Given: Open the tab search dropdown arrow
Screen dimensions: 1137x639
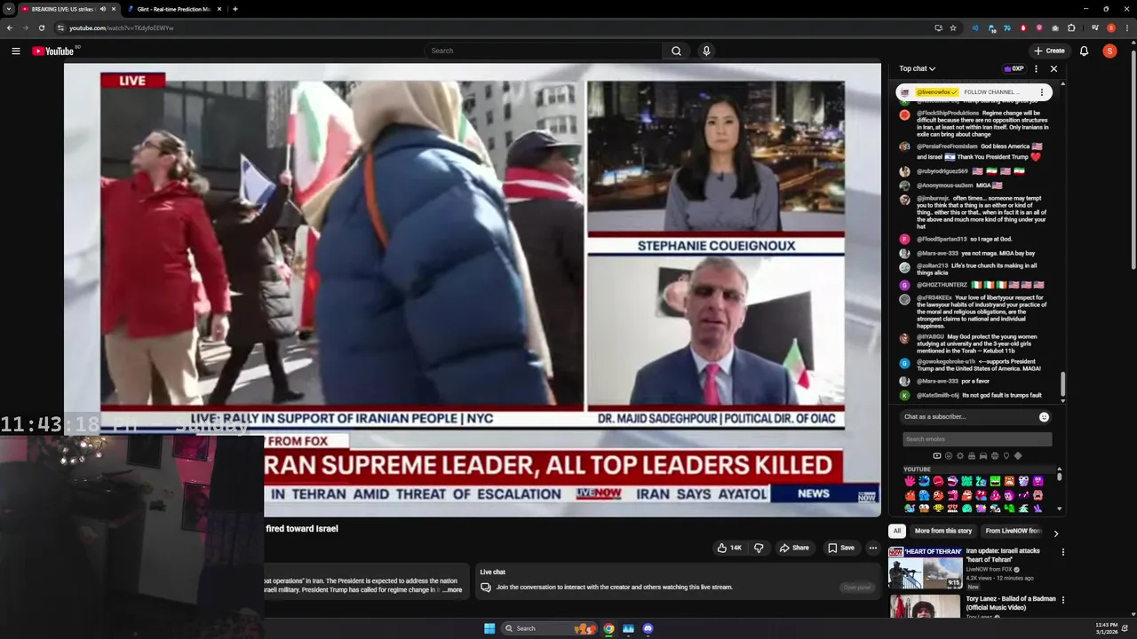Looking at the screenshot, I should (9, 9).
